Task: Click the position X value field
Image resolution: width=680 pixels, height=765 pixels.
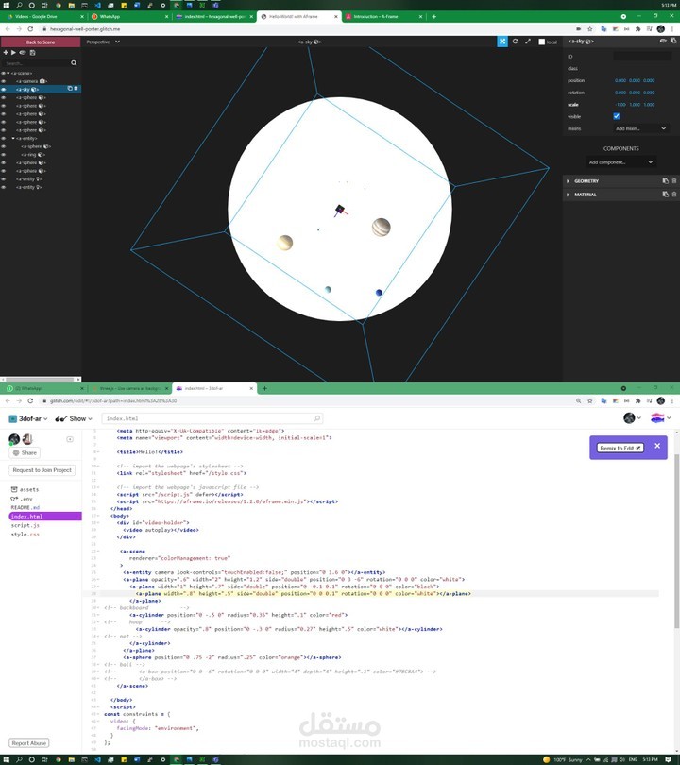Action: [620, 80]
